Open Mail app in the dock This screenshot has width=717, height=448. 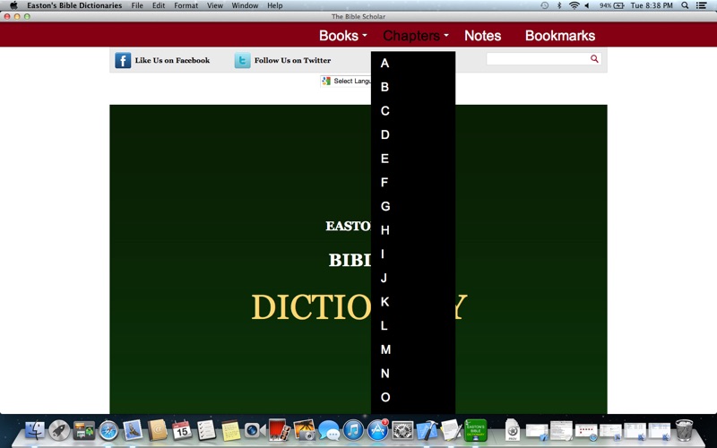point(133,431)
